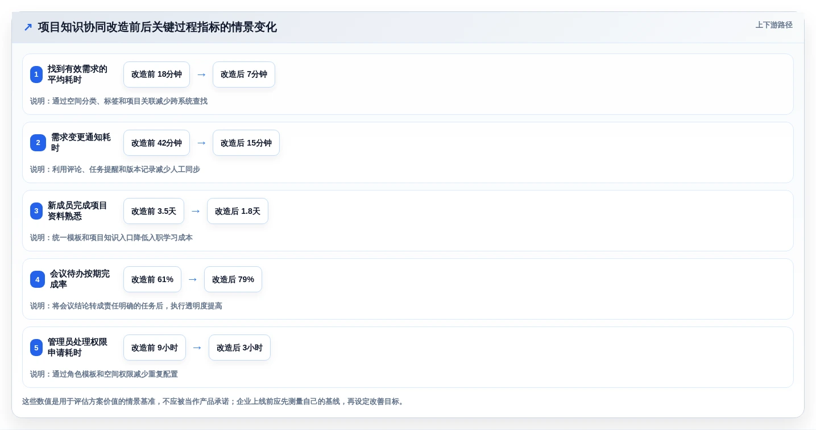Select the 新成员完成项目资料熟悉 metric label
The height and width of the screenshot is (430, 816).
click(x=77, y=211)
